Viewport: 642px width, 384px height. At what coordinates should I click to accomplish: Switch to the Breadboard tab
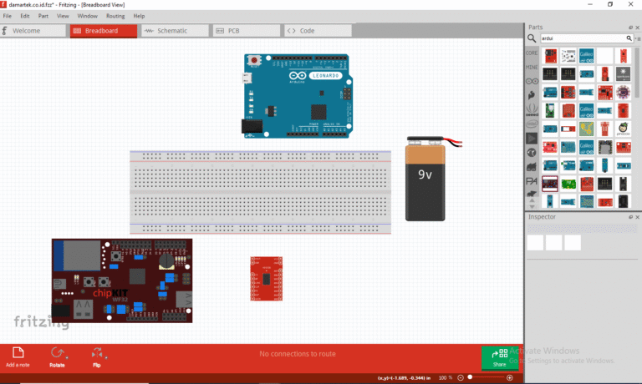click(104, 31)
